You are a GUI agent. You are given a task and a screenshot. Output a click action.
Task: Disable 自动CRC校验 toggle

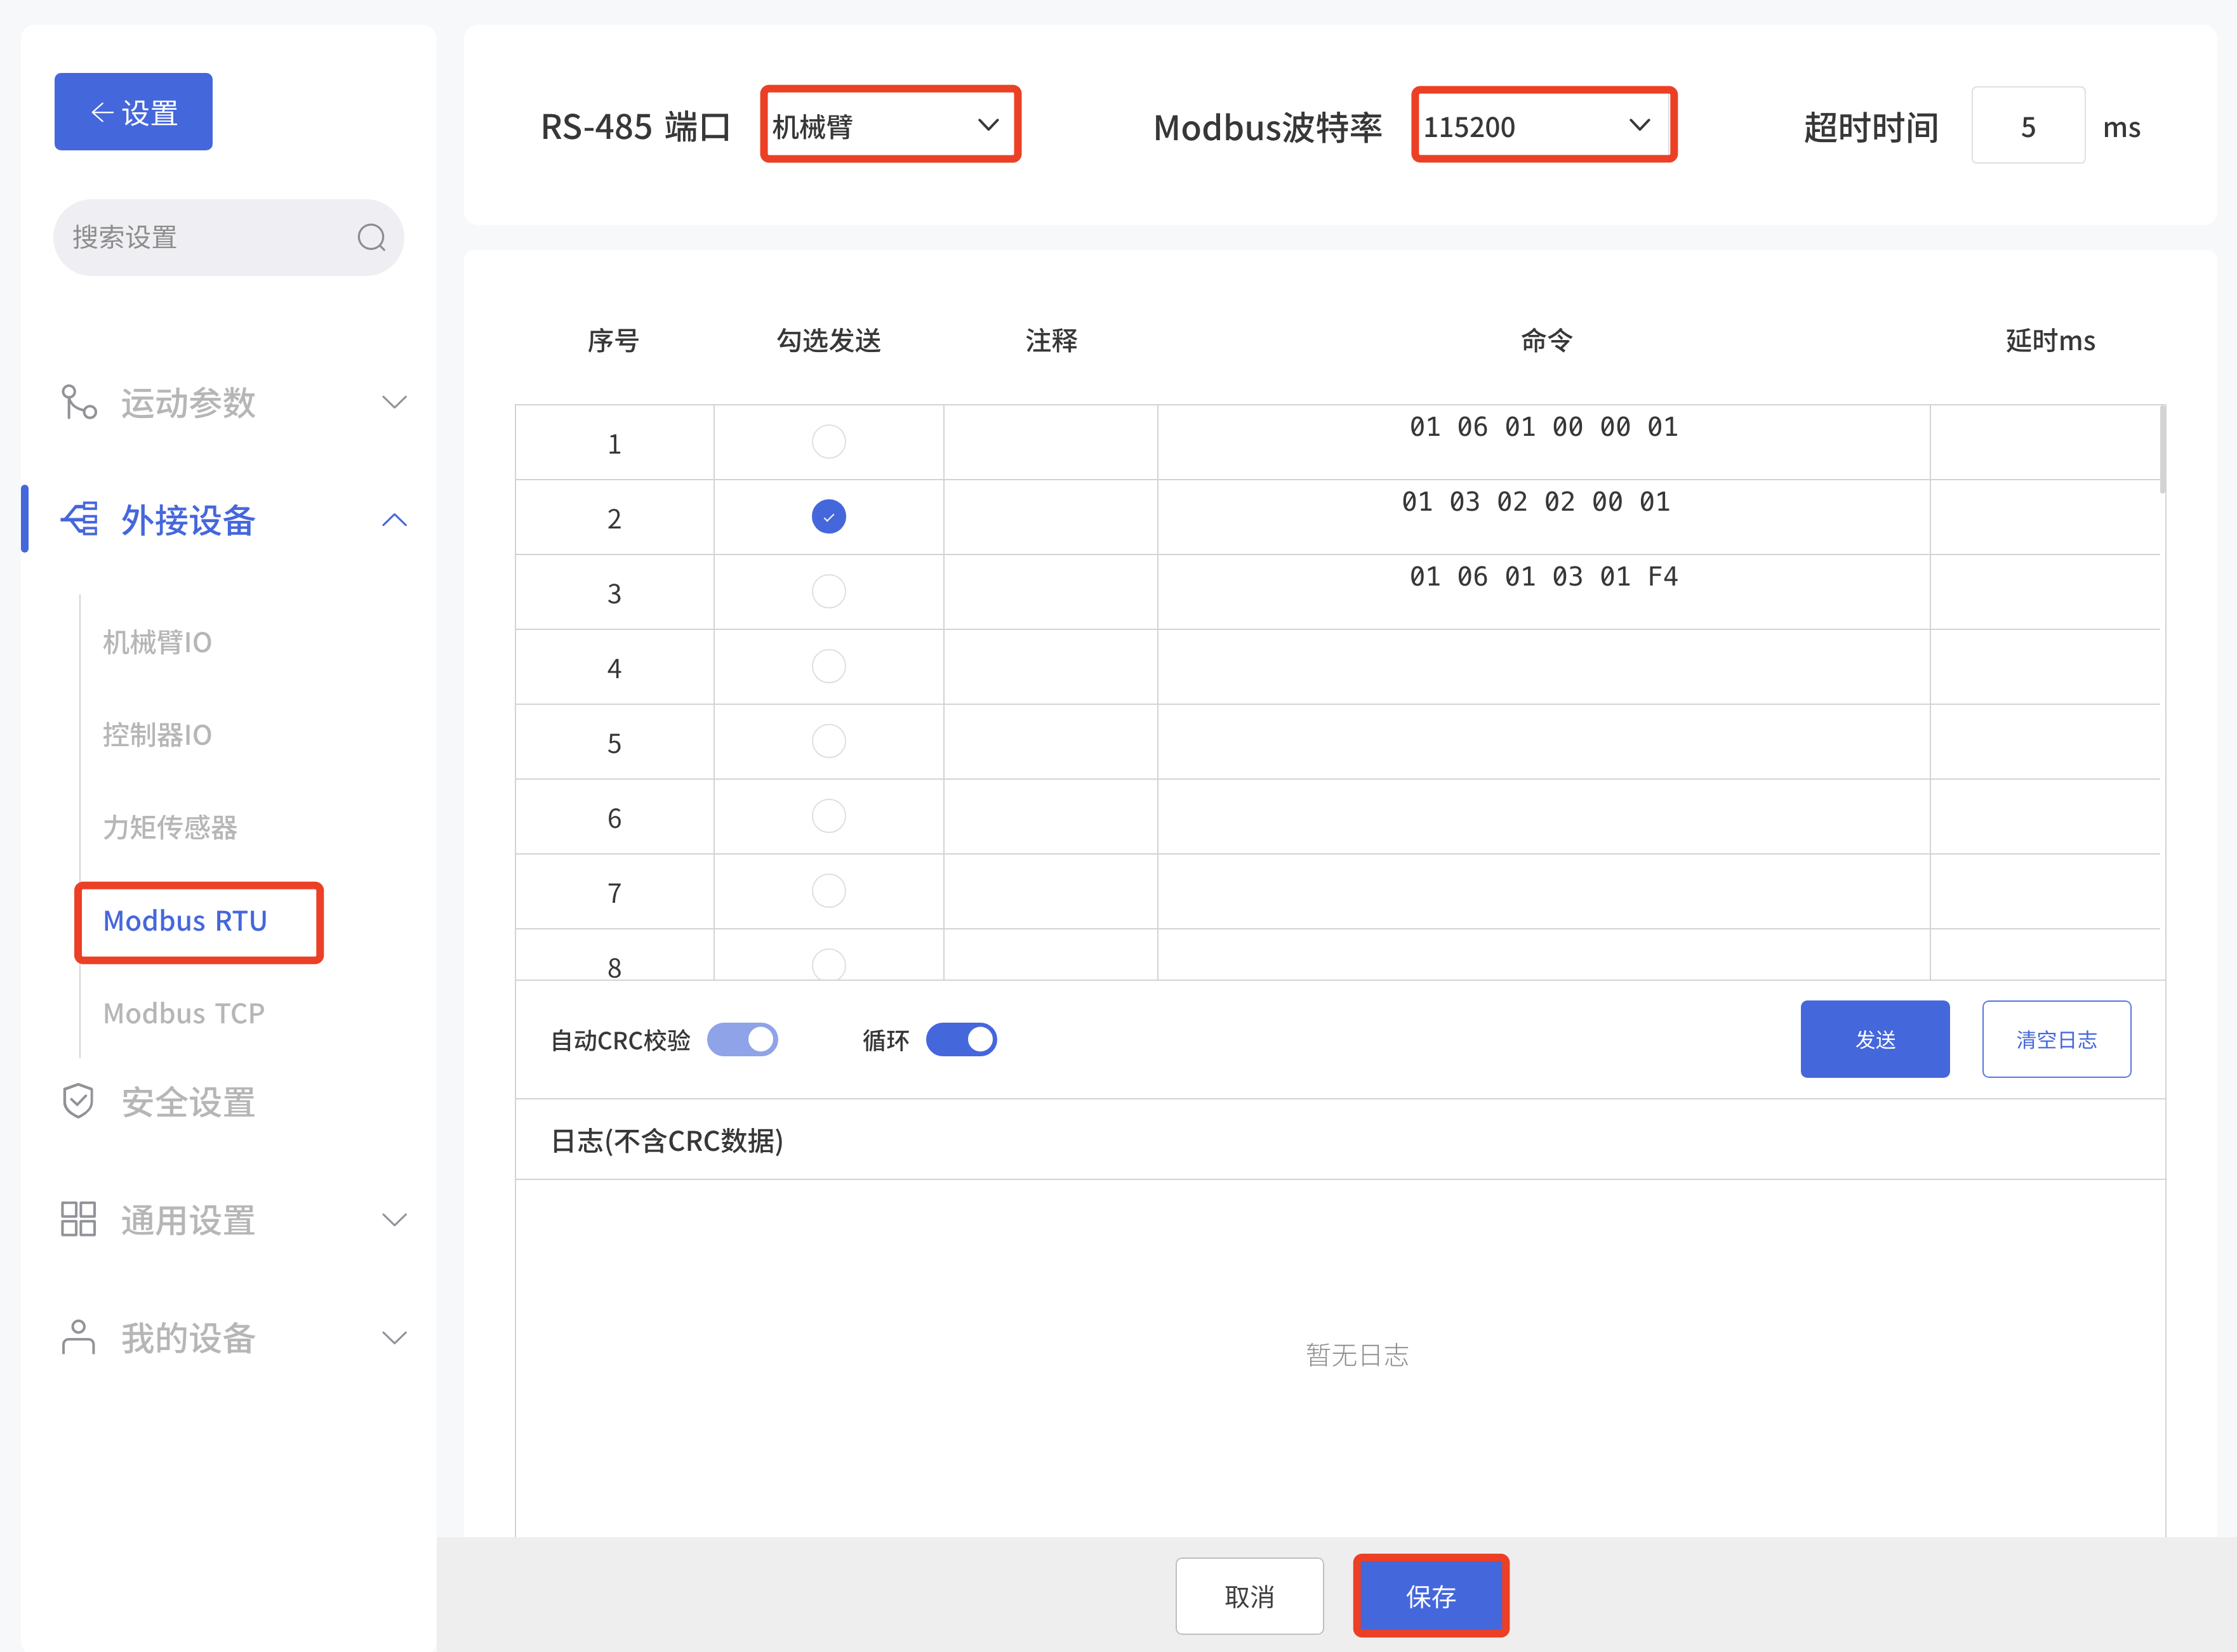(x=742, y=1039)
